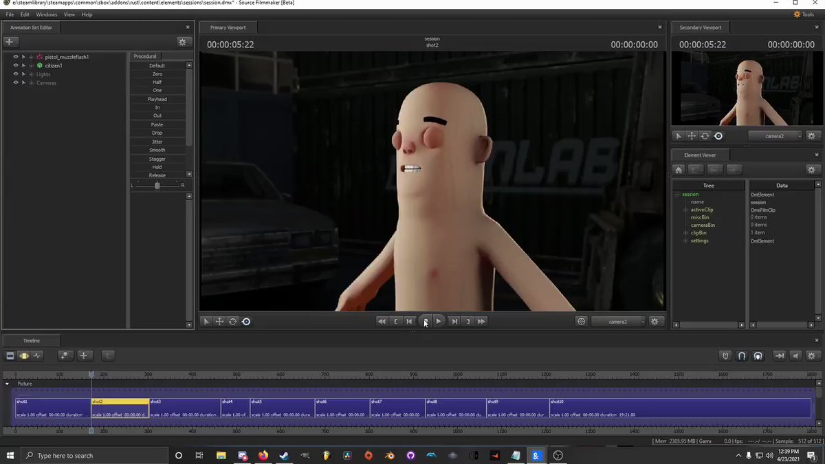This screenshot has height=464, width=825.
Task: Toggle highlighted headphone-shaped timeline button
Action: point(758,355)
